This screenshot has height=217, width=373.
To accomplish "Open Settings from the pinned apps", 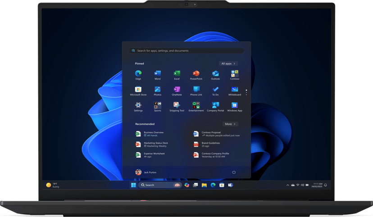I will click(138, 107).
